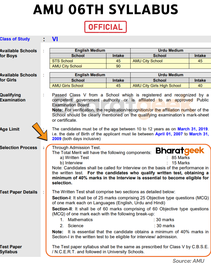211x264 pixels.
Task: Click the Test Paper Details label
Action: point(19,192)
